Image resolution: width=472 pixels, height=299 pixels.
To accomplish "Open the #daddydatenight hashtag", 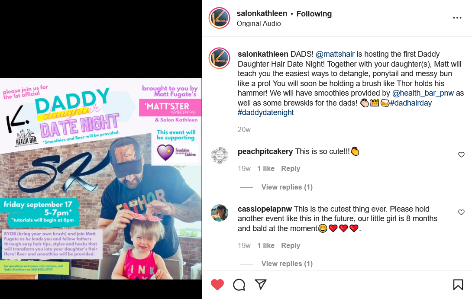I will point(265,113).
